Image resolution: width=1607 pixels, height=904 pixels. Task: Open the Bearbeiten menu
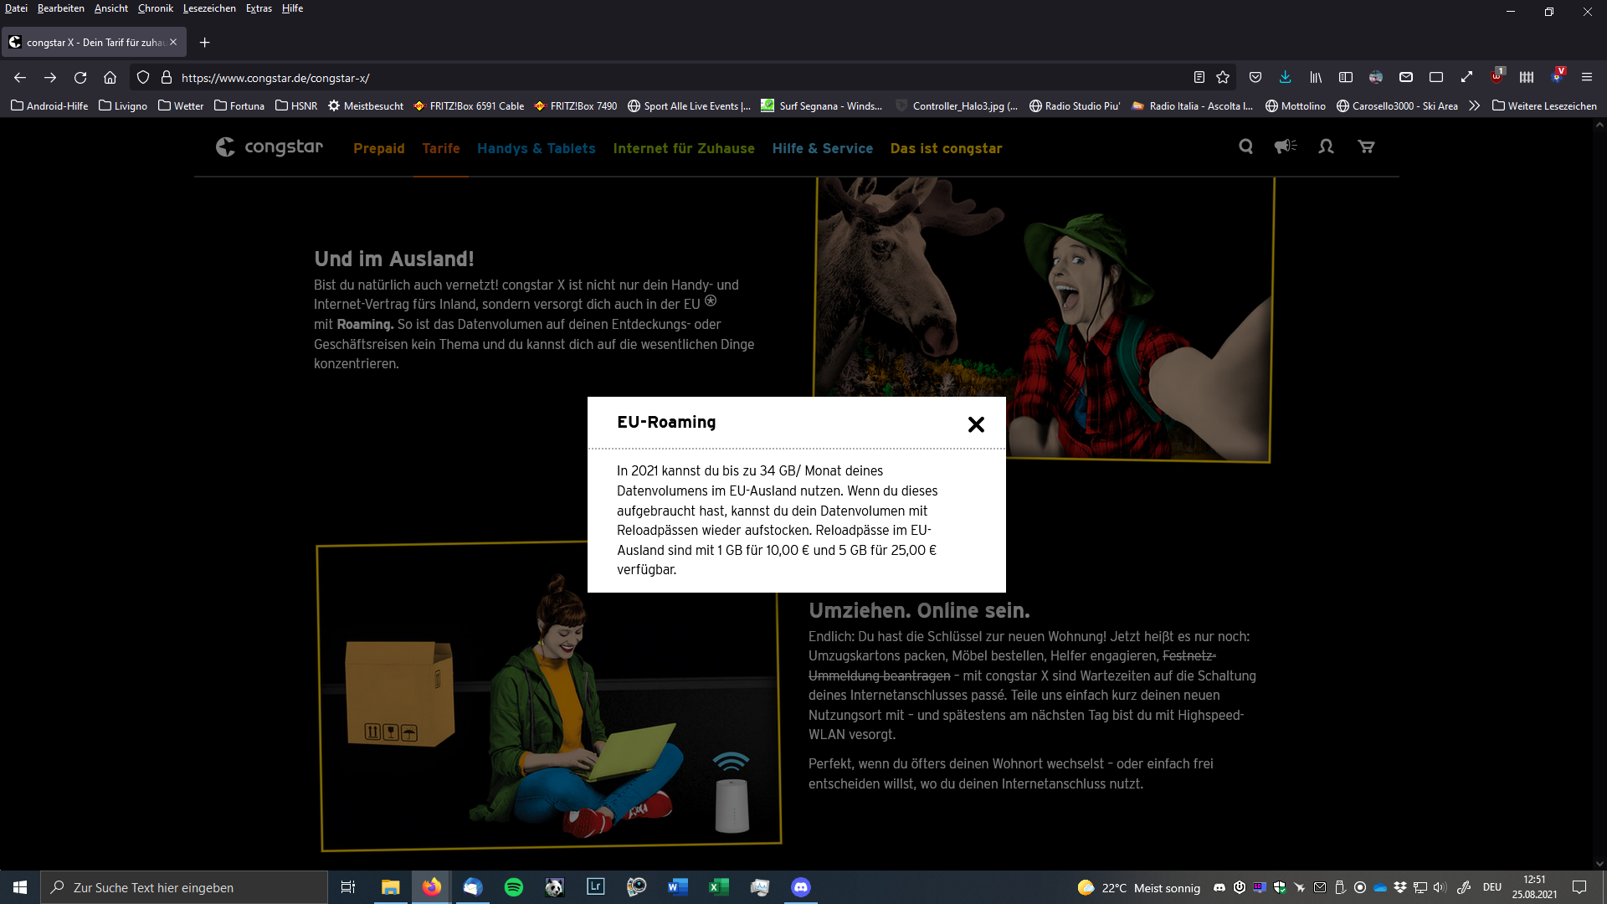[60, 8]
